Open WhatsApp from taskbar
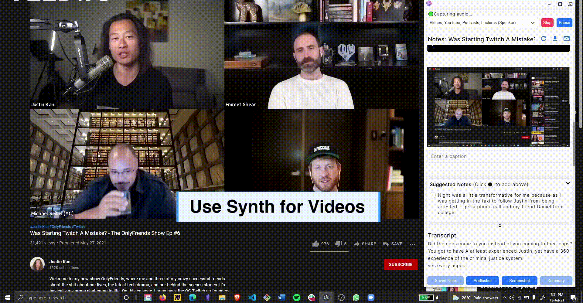The image size is (583, 303). [x=356, y=298]
